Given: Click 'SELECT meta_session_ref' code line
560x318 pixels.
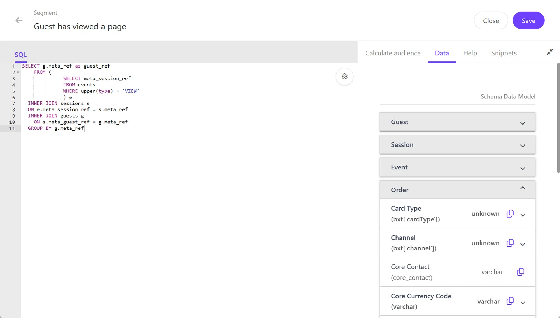Looking at the screenshot, I should click(97, 78).
